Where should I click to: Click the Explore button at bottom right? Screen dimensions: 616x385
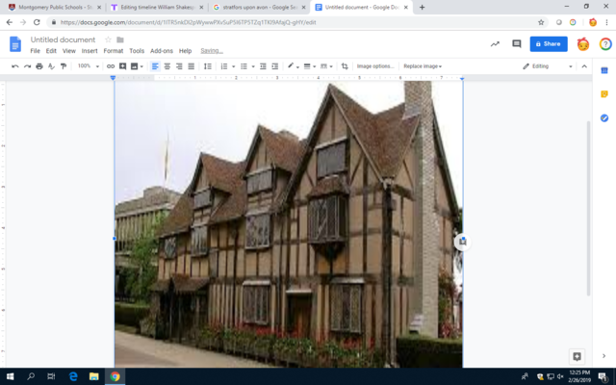click(577, 356)
